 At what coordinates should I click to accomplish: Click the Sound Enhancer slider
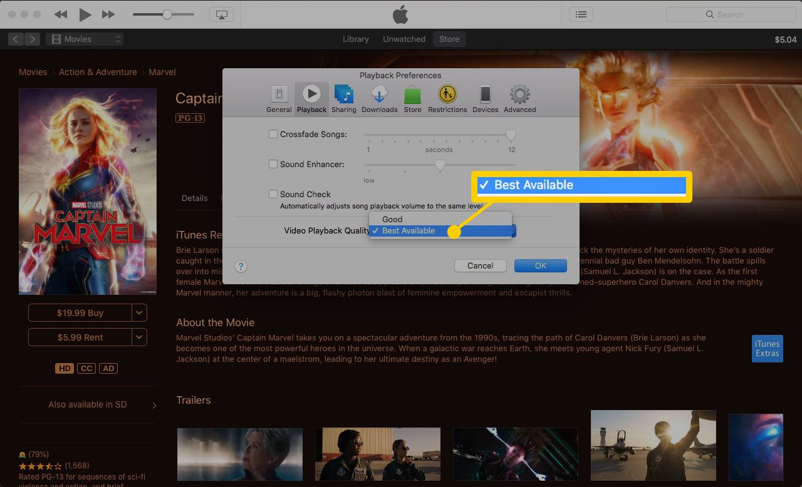pos(440,165)
